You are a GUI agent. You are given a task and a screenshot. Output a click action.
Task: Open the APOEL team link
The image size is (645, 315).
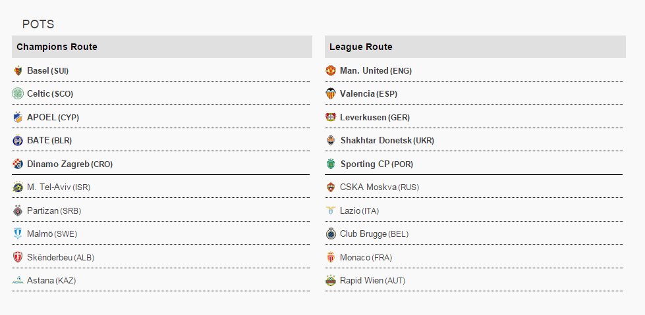coord(42,118)
